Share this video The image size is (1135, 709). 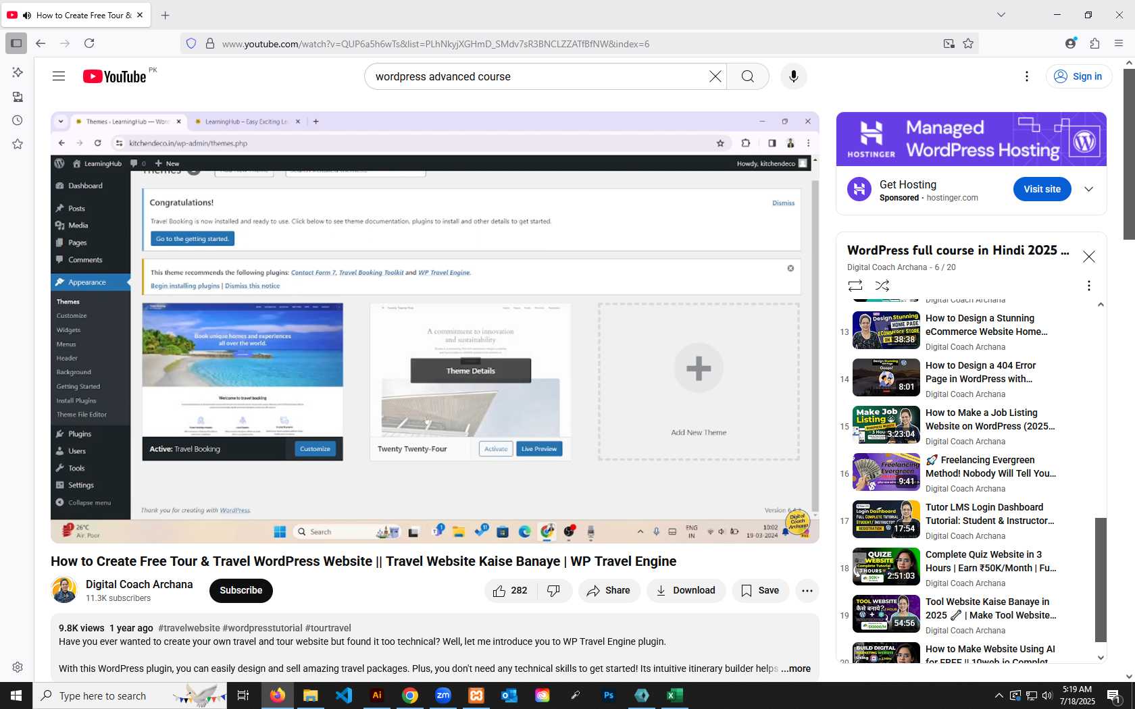click(x=609, y=591)
